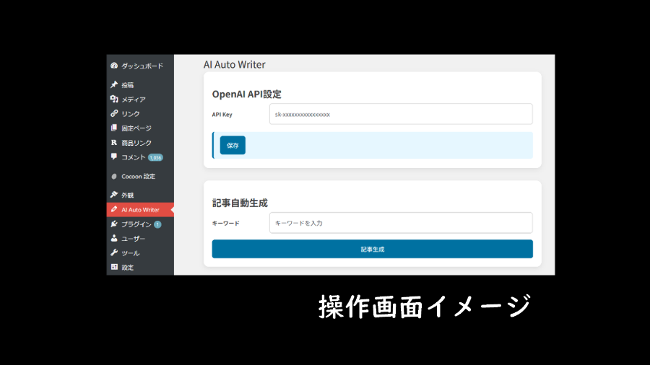Click the pushpin icon for 投稿
This screenshot has height=365, width=650.
(114, 85)
